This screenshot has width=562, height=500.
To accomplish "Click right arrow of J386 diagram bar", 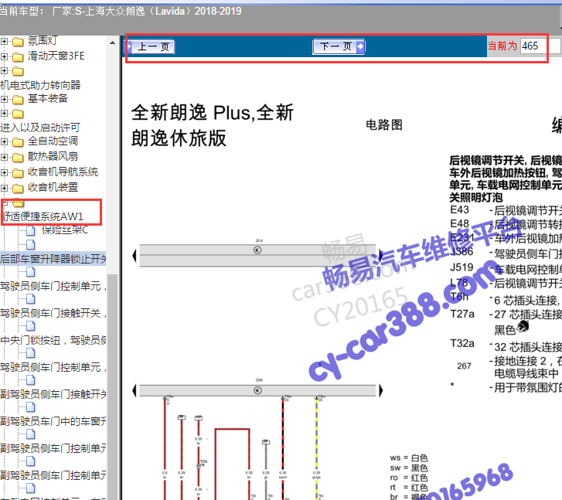I will pyautogui.click(x=380, y=390).
